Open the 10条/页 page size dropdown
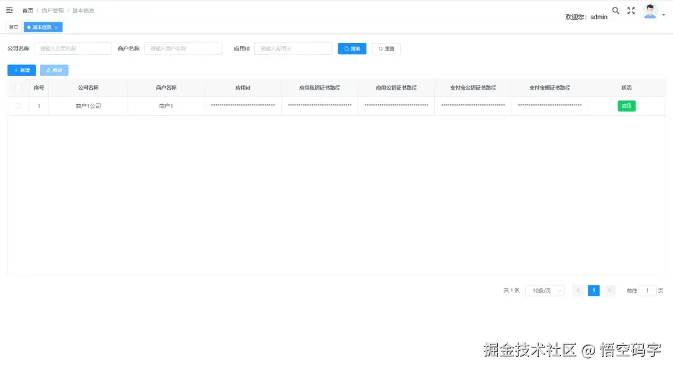673x370 pixels. tap(545, 290)
